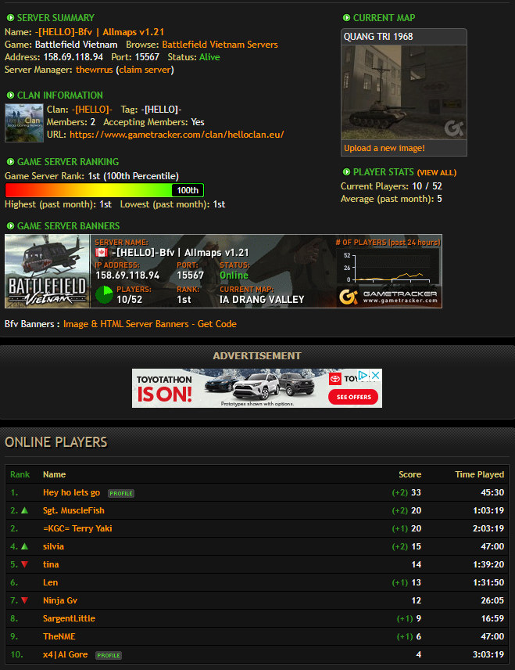This screenshot has height=670, width=515.
Task: Visit the helloclan.eu clan URL
Action: [x=177, y=135]
